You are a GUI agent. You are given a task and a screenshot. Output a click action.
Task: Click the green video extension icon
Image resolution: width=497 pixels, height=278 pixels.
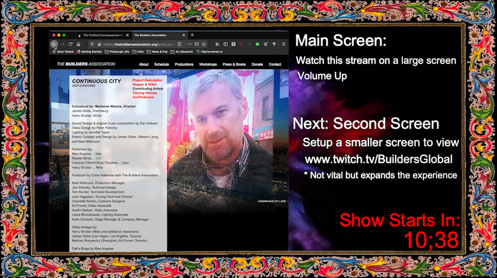pos(257,44)
